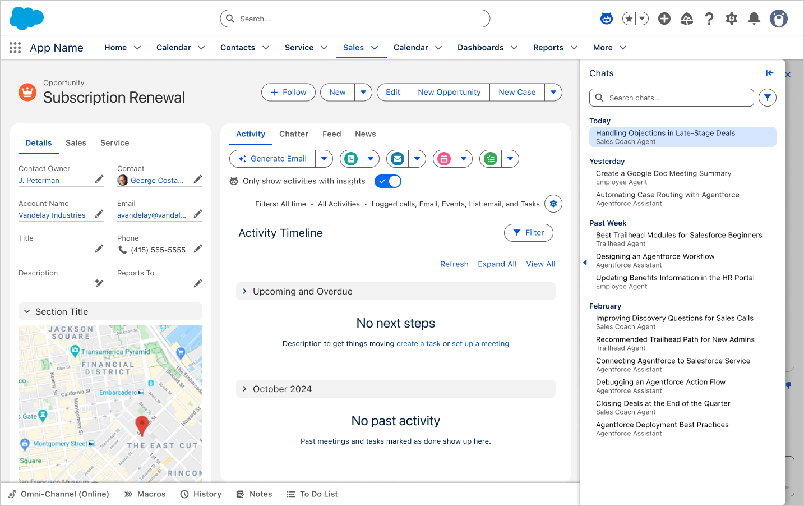Switch to the News tab

366,134
